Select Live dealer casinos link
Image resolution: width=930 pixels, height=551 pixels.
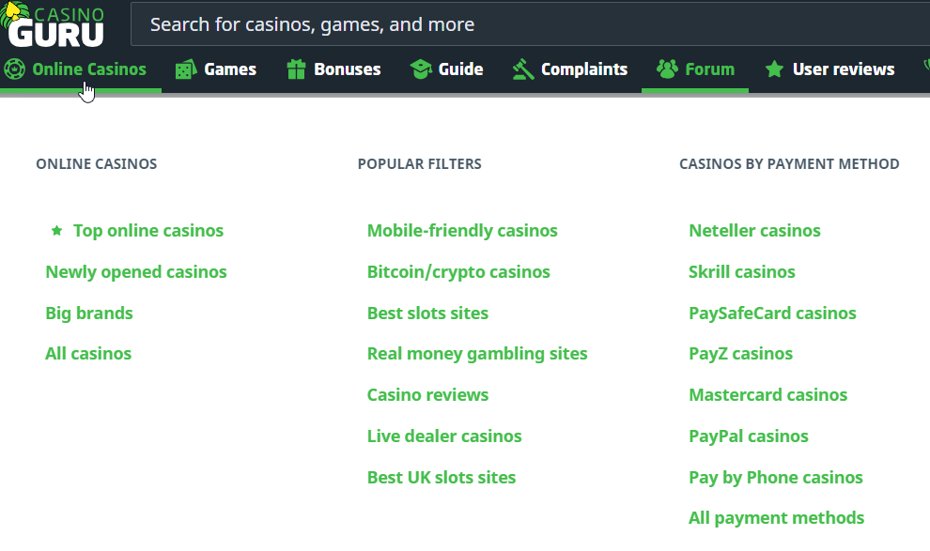coord(444,436)
